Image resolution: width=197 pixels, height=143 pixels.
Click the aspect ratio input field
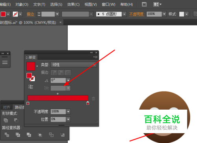(x=58, y=88)
